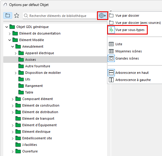Select the Moyennes icônes icon
This screenshot has height=156, width=162.
(111, 51)
